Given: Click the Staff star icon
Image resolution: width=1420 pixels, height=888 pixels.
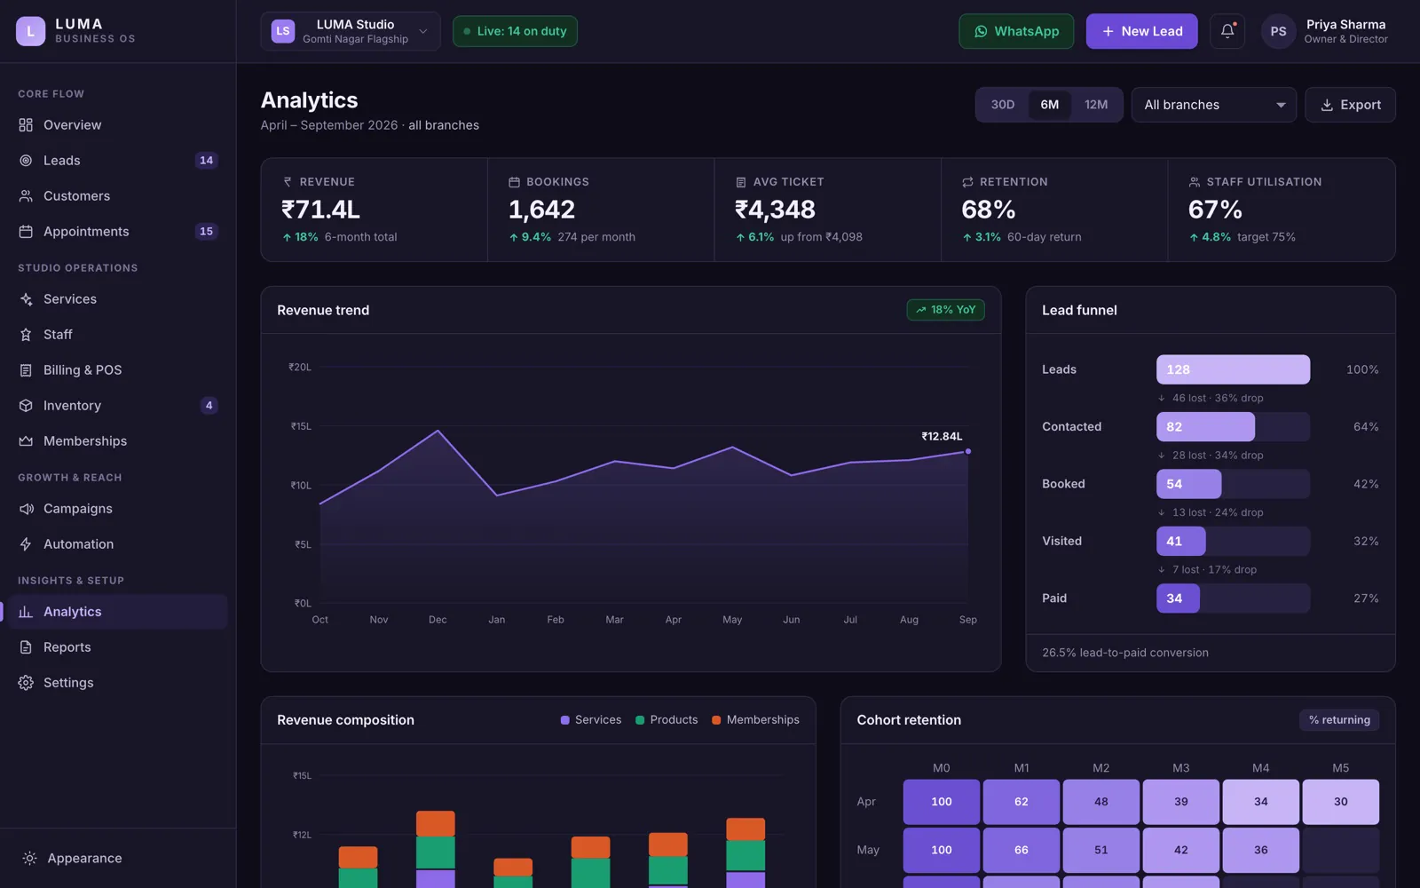Looking at the screenshot, I should click(x=26, y=335).
